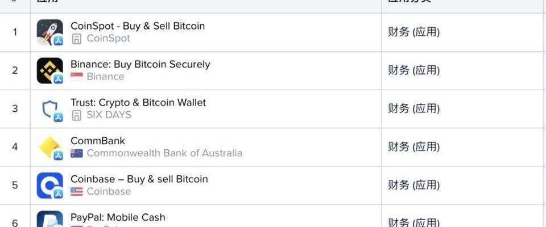
Task: Open Coinbase – Buy & sell Bitcoin app
Action: pyautogui.click(x=139, y=179)
